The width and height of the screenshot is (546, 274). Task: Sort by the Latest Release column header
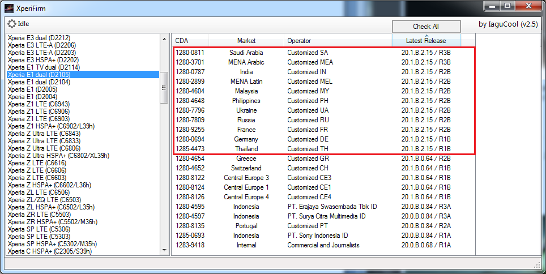pyautogui.click(x=426, y=41)
